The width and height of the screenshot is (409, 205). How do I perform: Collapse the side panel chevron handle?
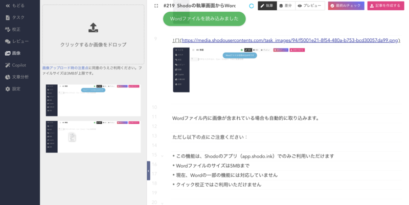[x=148, y=171]
